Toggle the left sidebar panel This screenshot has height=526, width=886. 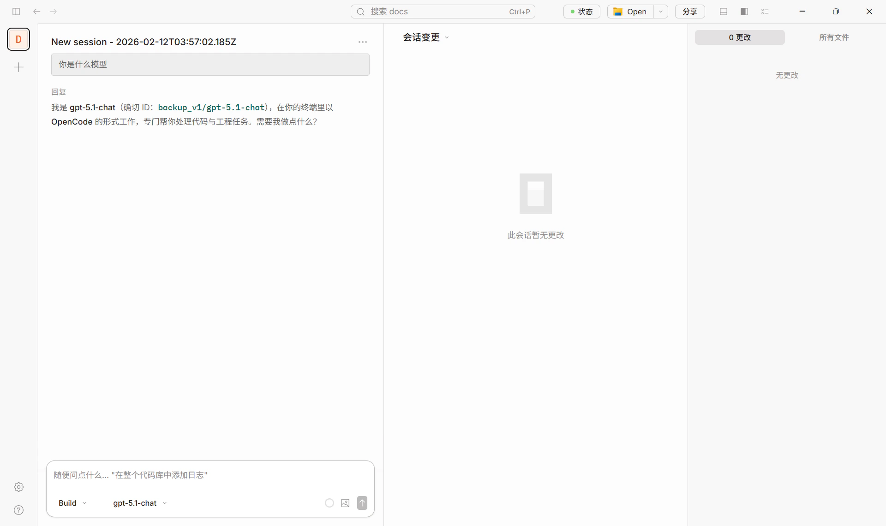[x=16, y=12]
